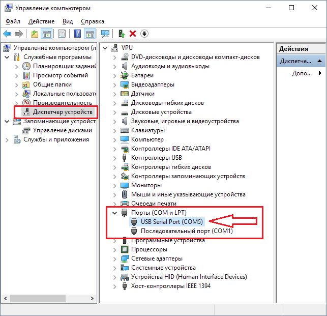Click the VPU computer root icon

pos(115,48)
